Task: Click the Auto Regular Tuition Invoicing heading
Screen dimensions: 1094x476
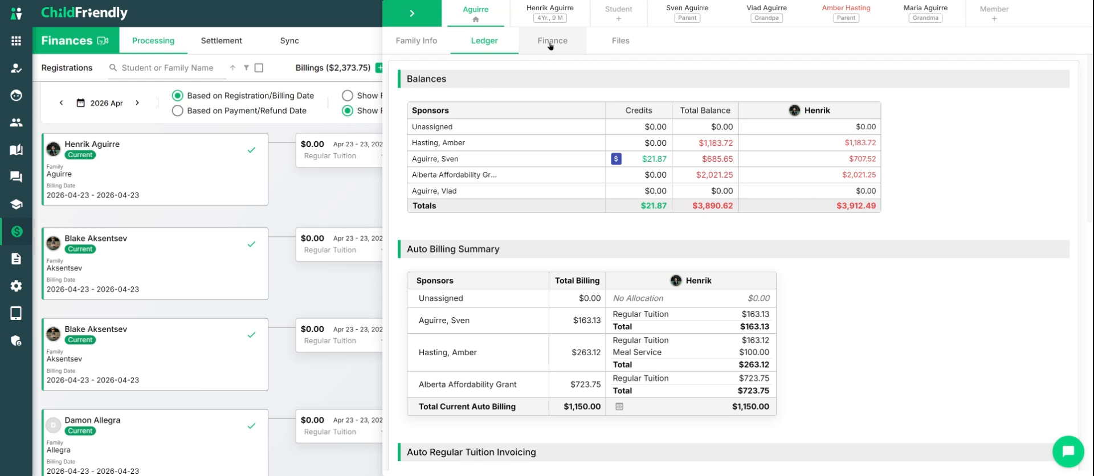Action: [471, 452]
